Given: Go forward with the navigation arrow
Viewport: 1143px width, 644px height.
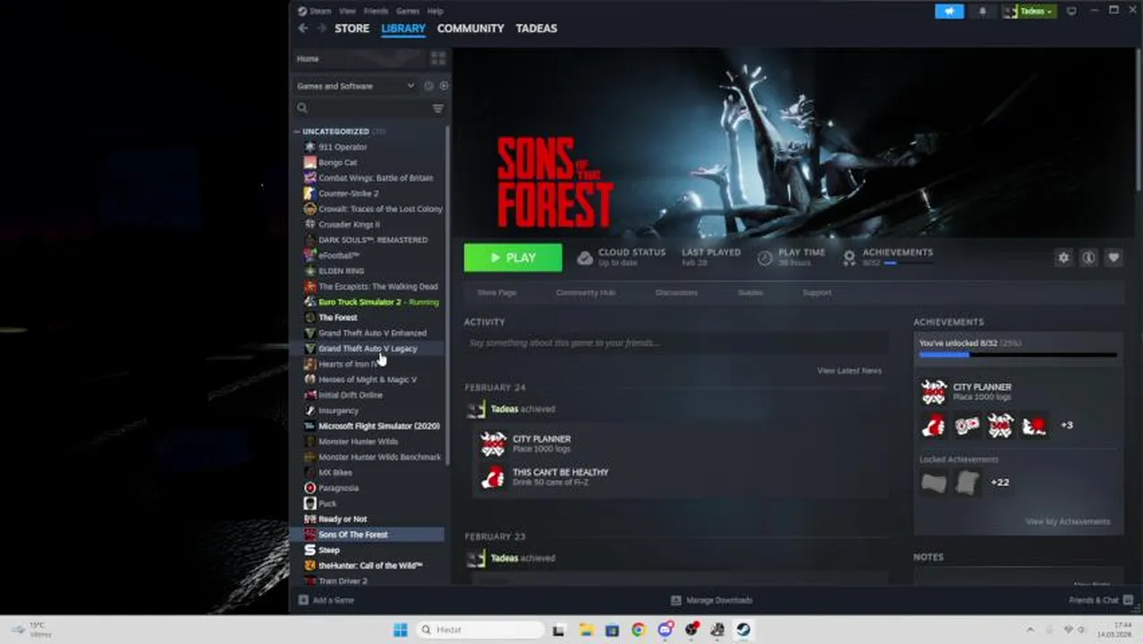Looking at the screenshot, I should (320, 29).
